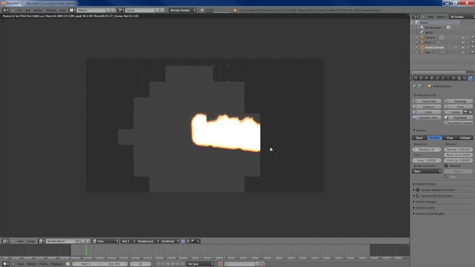Screen dimensions: 475x267
Task: Select the Flow smoke type tab
Action: 450,138
